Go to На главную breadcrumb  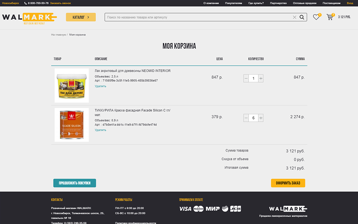pyautogui.click(x=59, y=35)
